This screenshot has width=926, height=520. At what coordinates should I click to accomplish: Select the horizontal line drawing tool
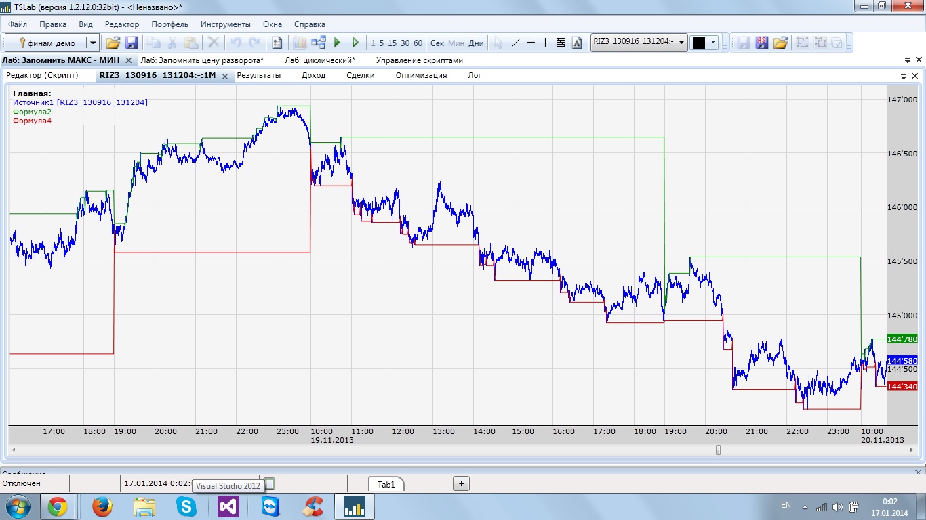[x=531, y=43]
